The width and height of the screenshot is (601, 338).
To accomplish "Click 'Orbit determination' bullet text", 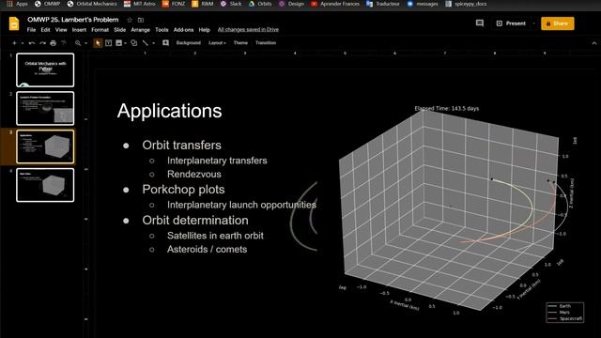I will click(195, 221).
